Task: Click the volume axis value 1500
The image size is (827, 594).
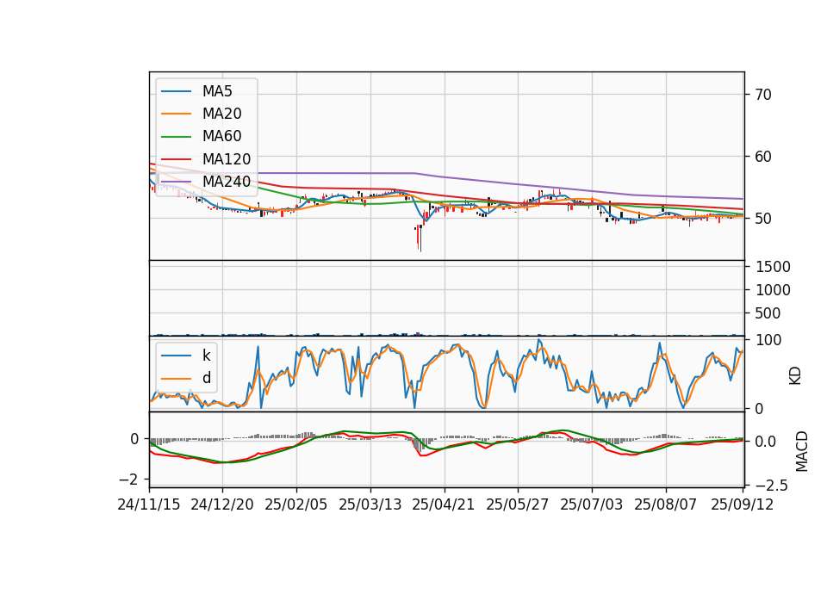Action: pos(773,267)
